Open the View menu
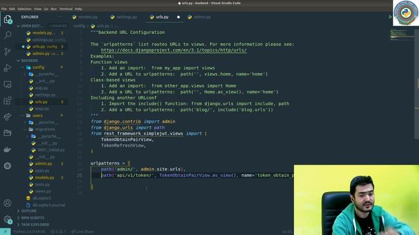419x235 pixels. [x=37, y=8]
